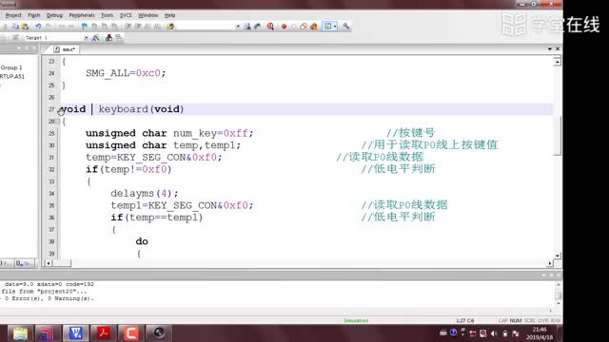609x342 pixels.
Task: Click the Undo toolbar icon
Action: tap(38, 27)
